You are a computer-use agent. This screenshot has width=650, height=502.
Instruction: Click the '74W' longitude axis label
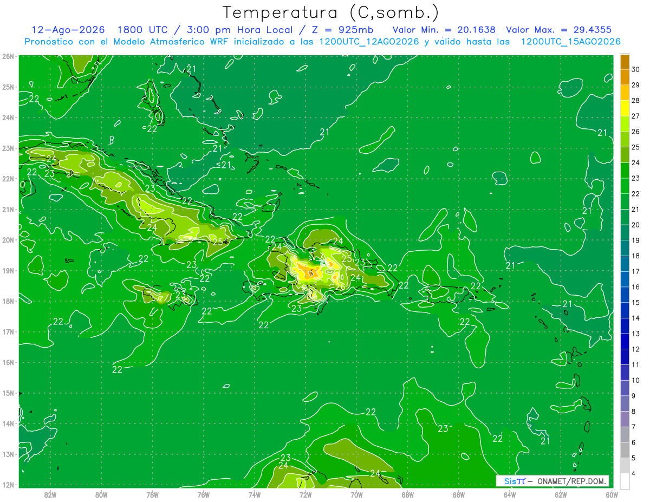[x=255, y=494]
